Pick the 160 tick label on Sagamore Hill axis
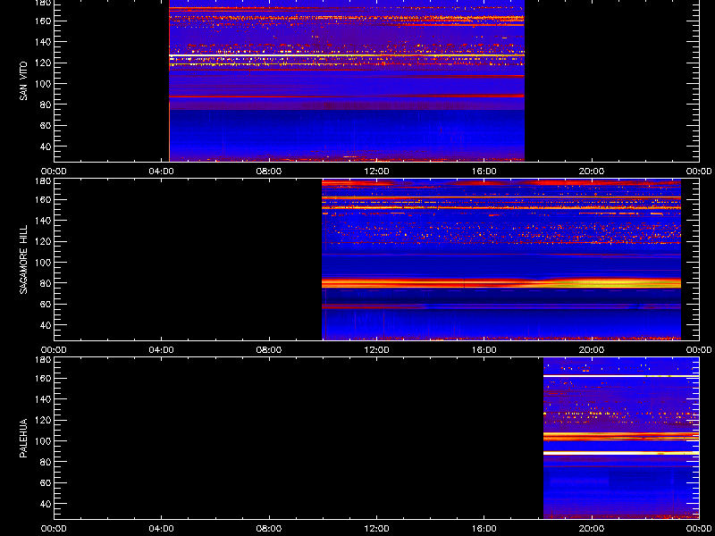The image size is (715, 536). pyautogui.click(x=42, y=199)
